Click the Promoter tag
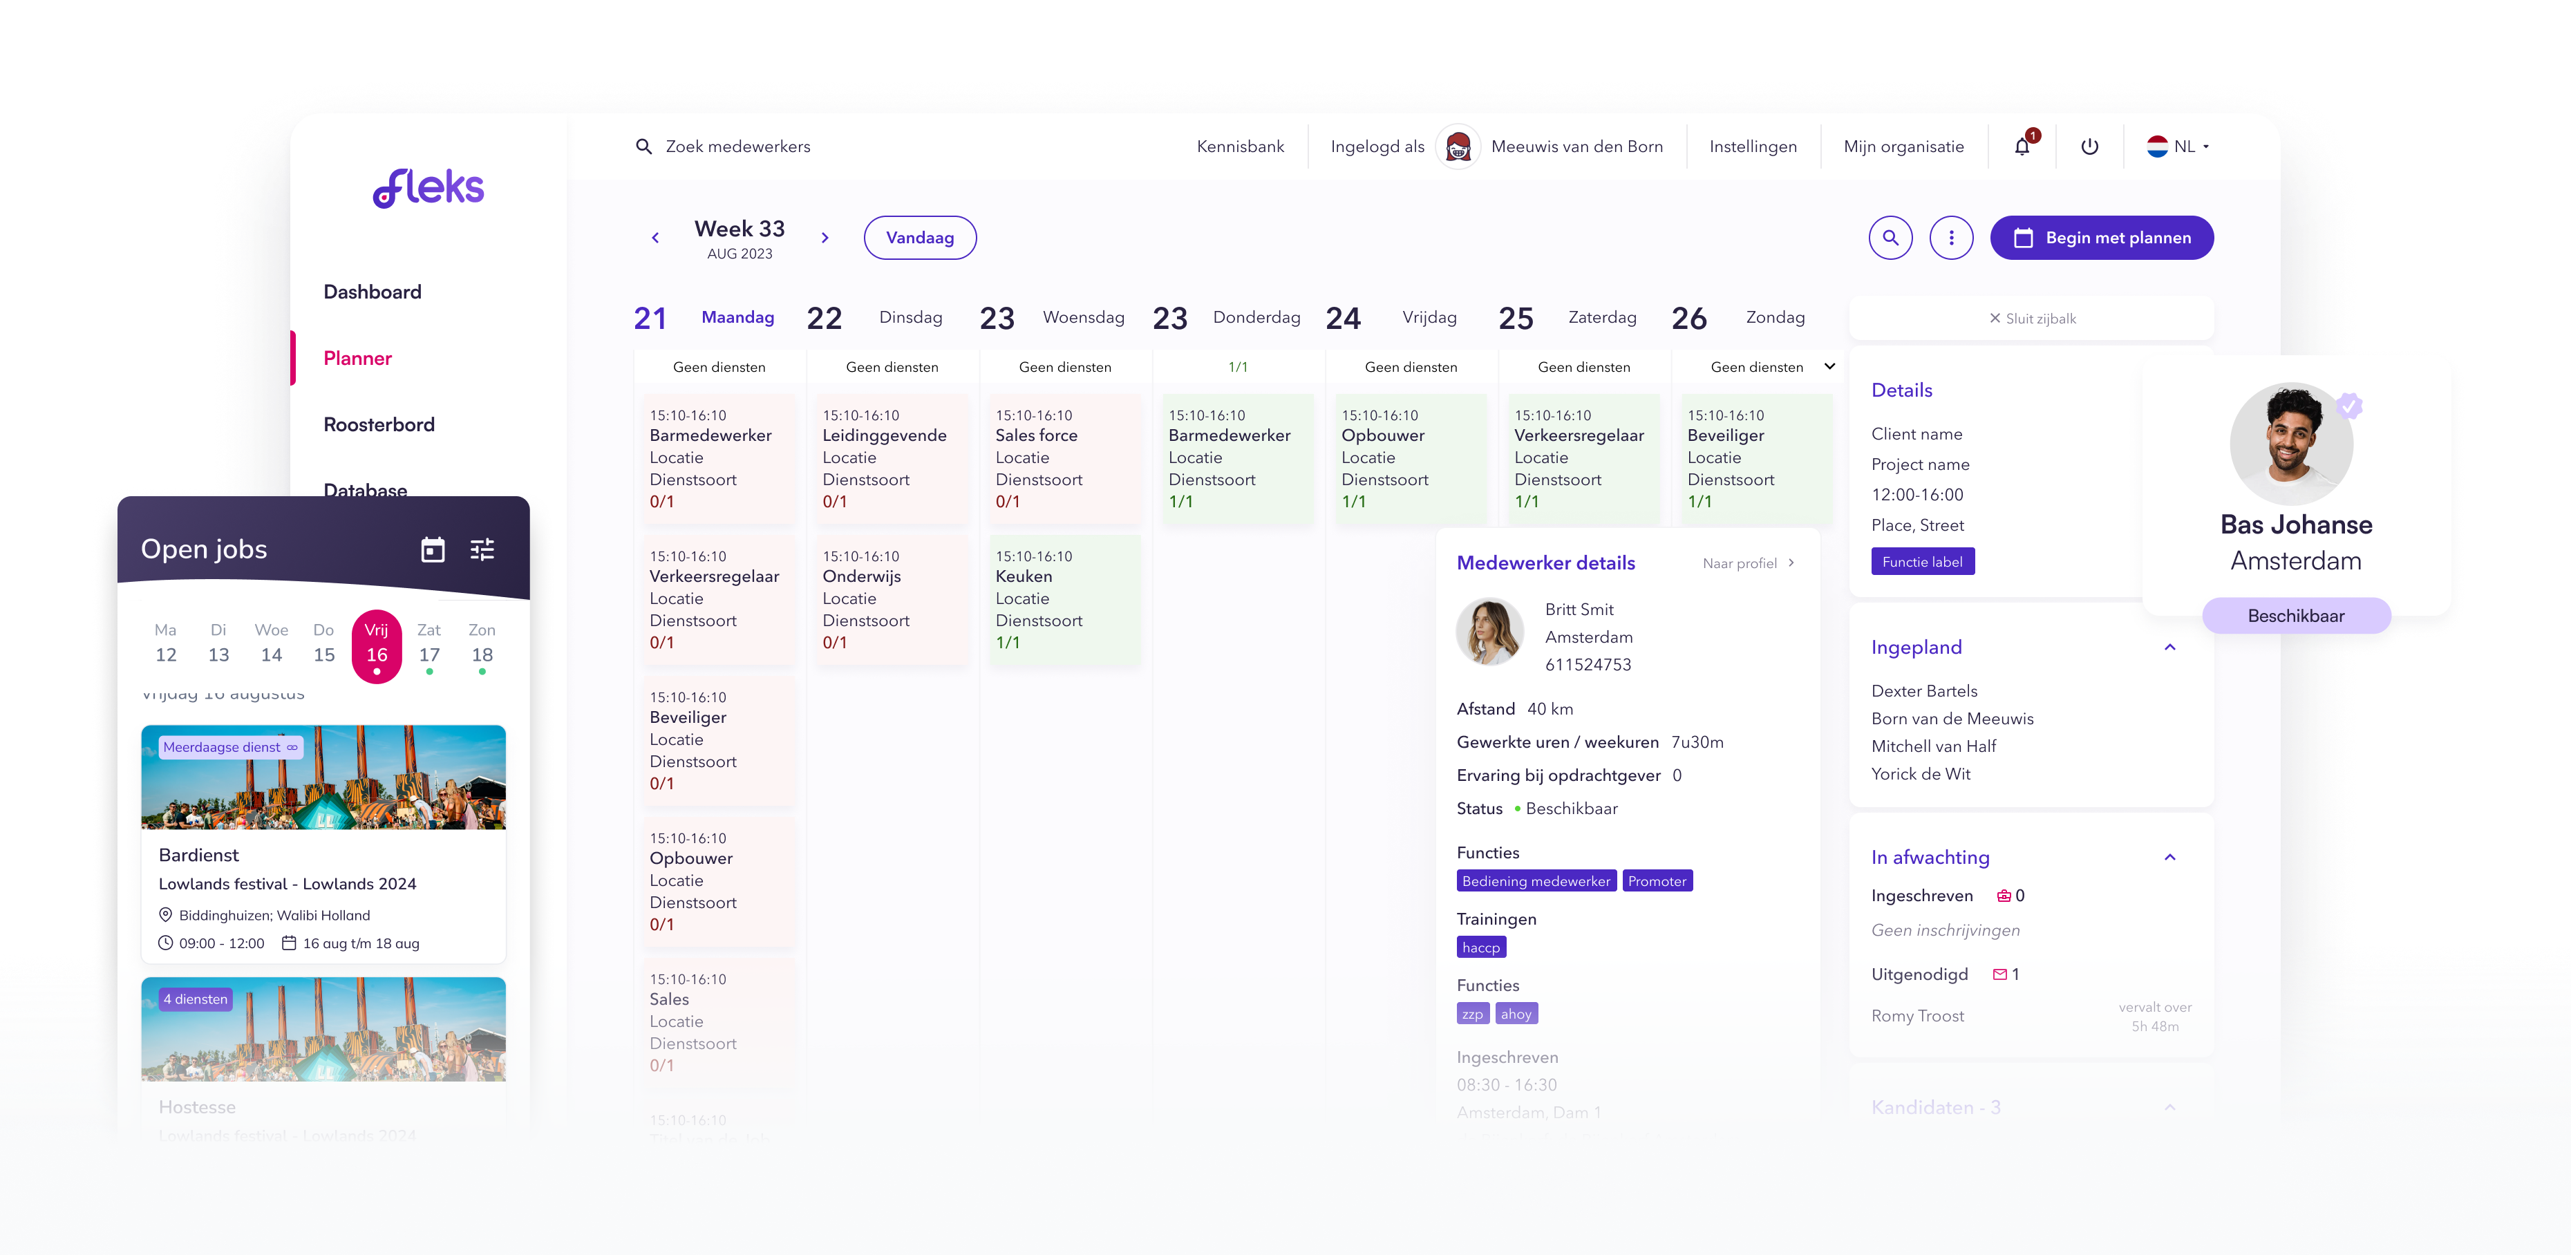 point(1657,881)
